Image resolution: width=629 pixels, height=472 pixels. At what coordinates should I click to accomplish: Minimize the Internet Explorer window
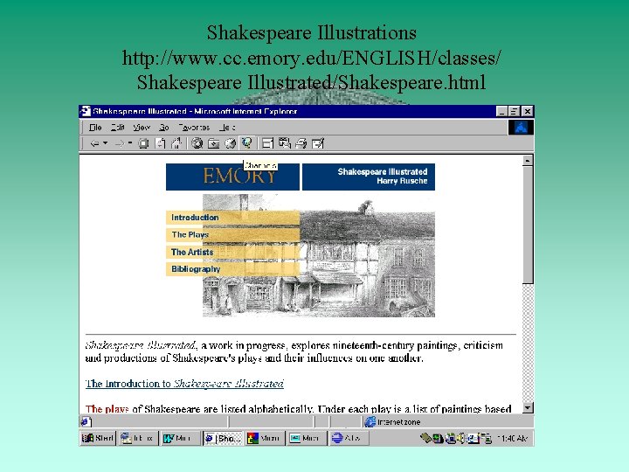(501, 111)
